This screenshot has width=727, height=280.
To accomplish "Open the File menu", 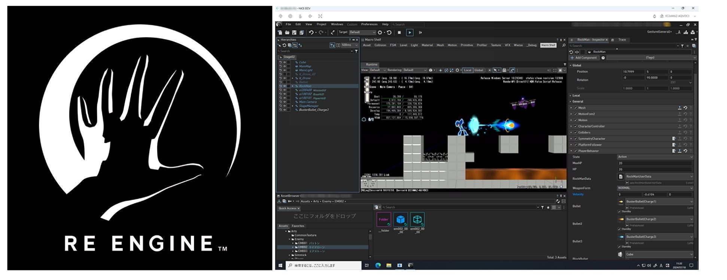I will click(288, 24).
